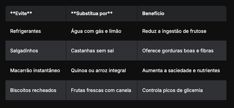This screenshot has width=234, height=108.
Task: Click the Frutas frescas com canela cell
Action: tap(102, 90)
